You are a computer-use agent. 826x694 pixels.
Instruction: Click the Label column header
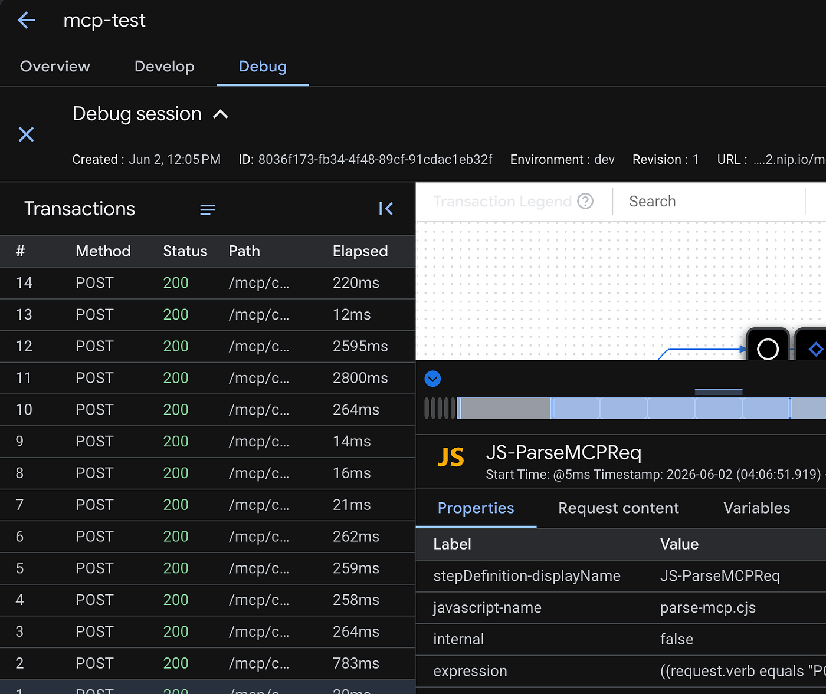click(452, 544)
